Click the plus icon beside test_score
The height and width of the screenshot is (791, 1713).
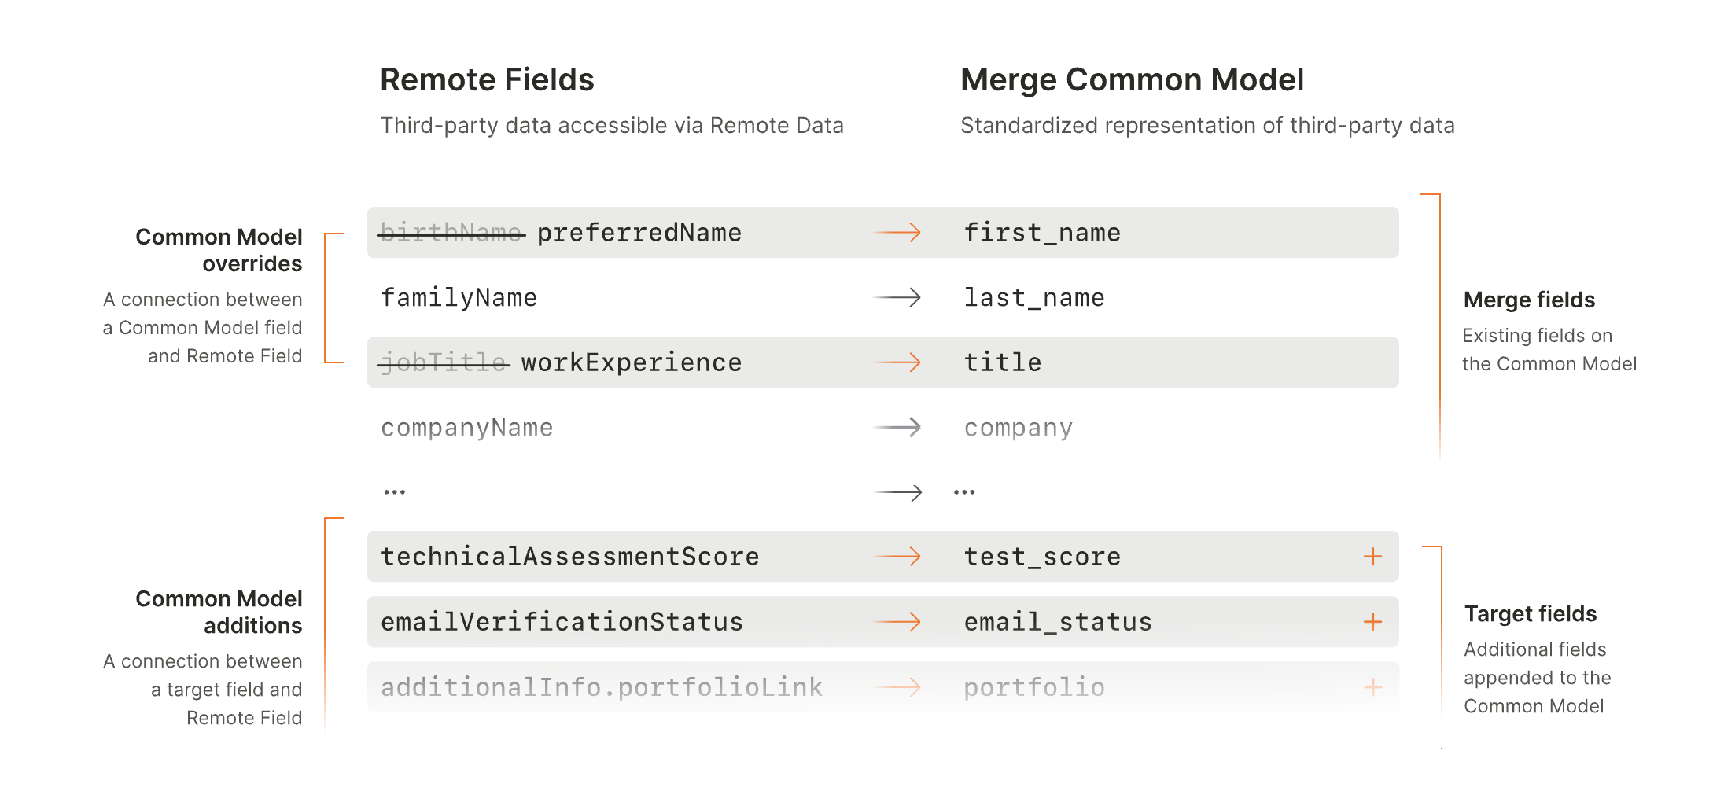coord(1372,557)
